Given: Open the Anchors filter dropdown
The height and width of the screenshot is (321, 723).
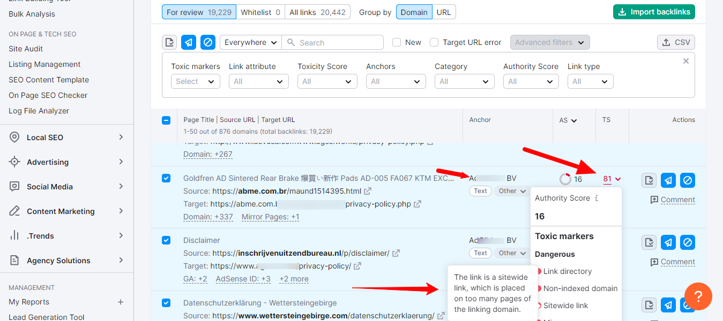Looking at the screenshot, I should point(396,81).
